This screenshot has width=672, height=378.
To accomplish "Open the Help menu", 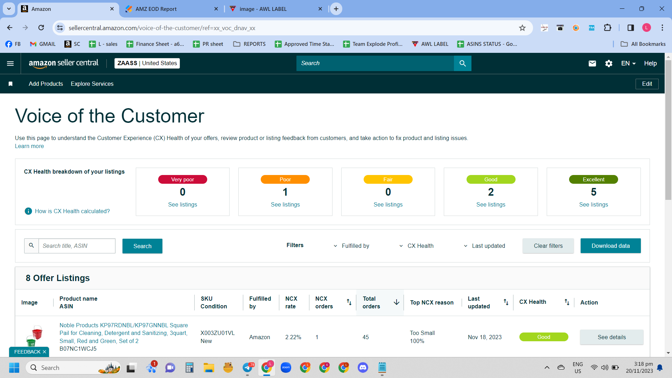I will tap(650, 63).
